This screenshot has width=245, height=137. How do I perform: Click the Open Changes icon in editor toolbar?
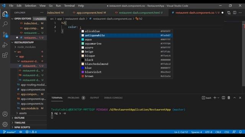[229, 13]
